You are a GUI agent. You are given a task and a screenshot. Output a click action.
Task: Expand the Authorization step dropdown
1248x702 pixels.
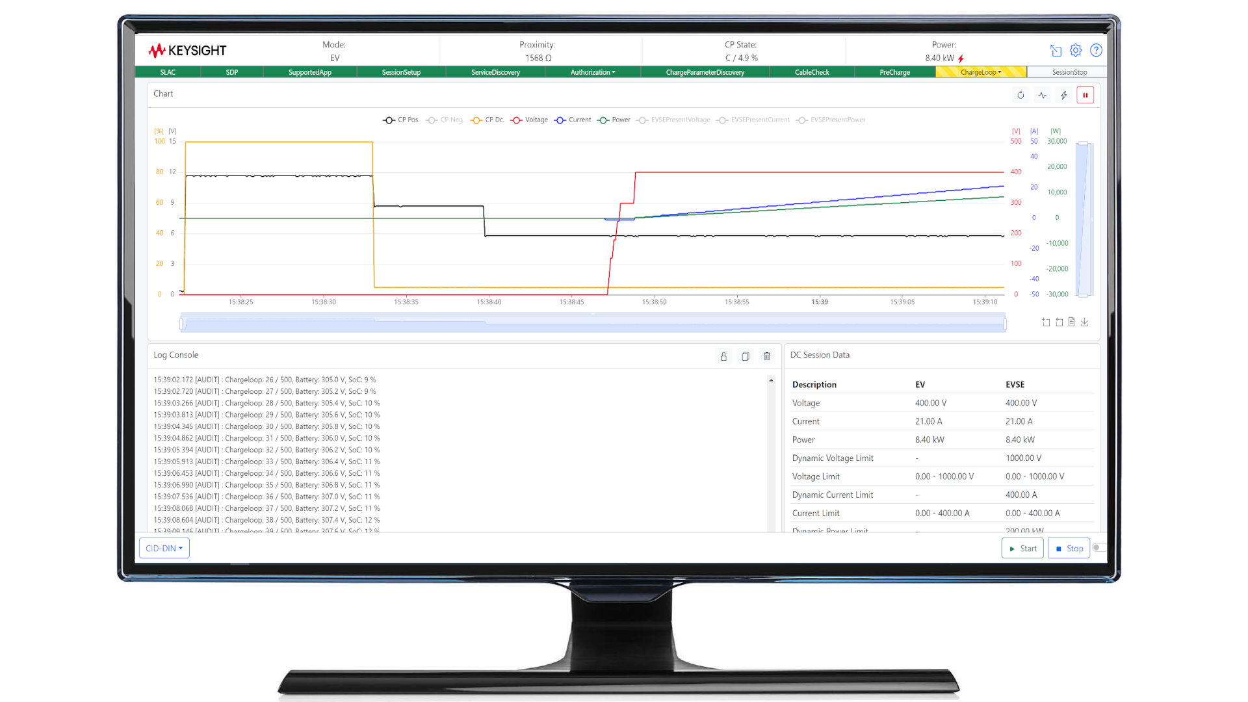[x=592, y=72]
